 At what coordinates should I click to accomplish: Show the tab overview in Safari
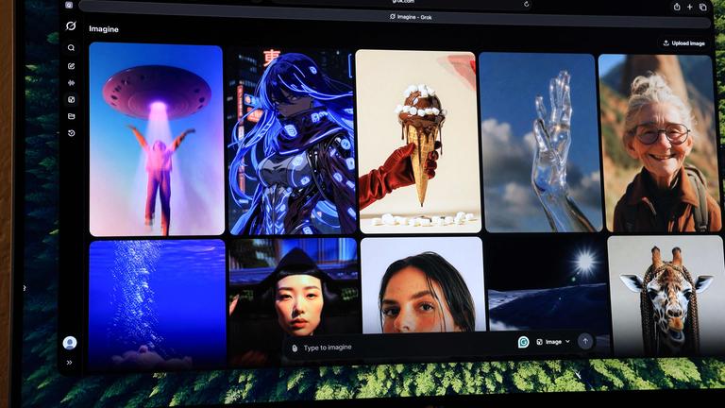click(703, 7)
